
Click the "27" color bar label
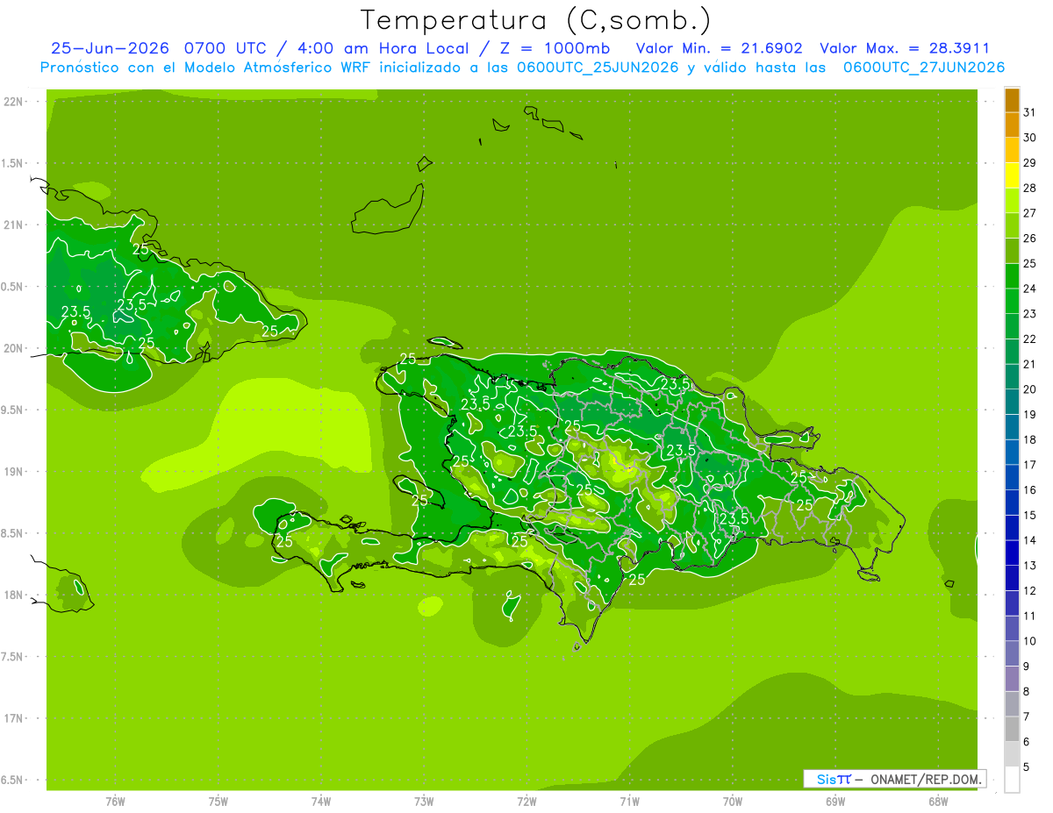(x=1030, y=213)
